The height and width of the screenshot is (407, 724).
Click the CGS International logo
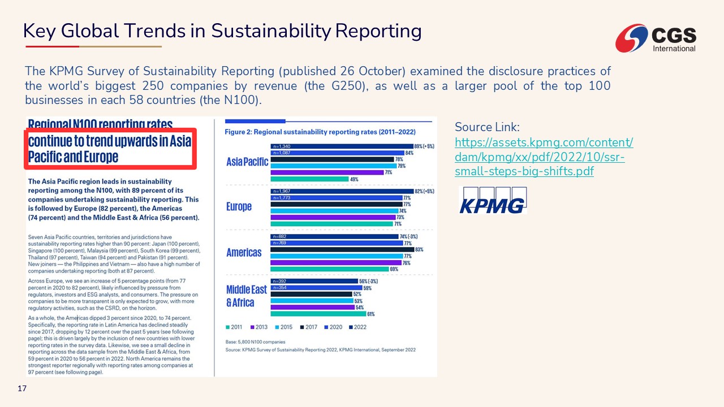(x=656, y=38)
